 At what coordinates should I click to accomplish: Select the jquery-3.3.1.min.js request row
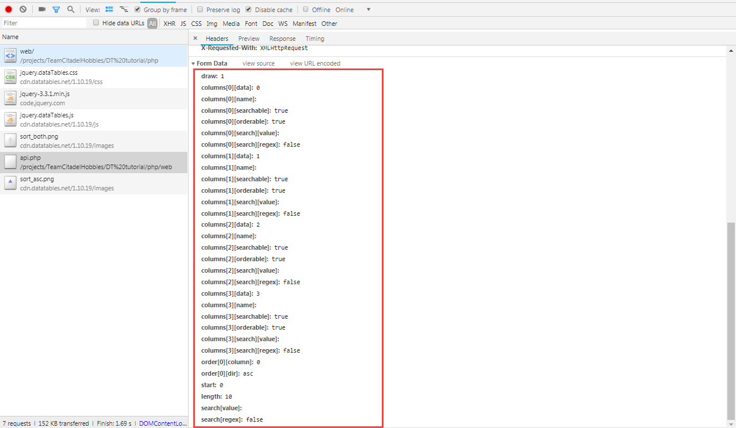point(94,98)
